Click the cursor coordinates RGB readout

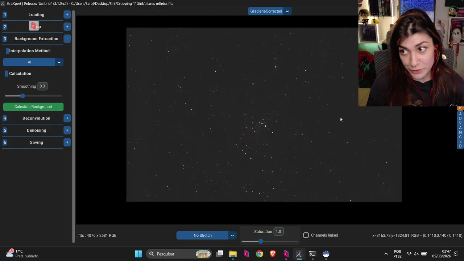tap(417, 236)
